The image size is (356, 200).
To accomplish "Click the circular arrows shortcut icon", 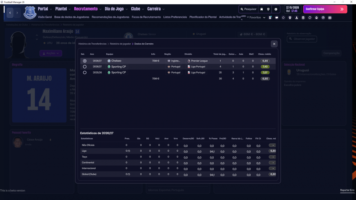I will (x=283, y=17).
